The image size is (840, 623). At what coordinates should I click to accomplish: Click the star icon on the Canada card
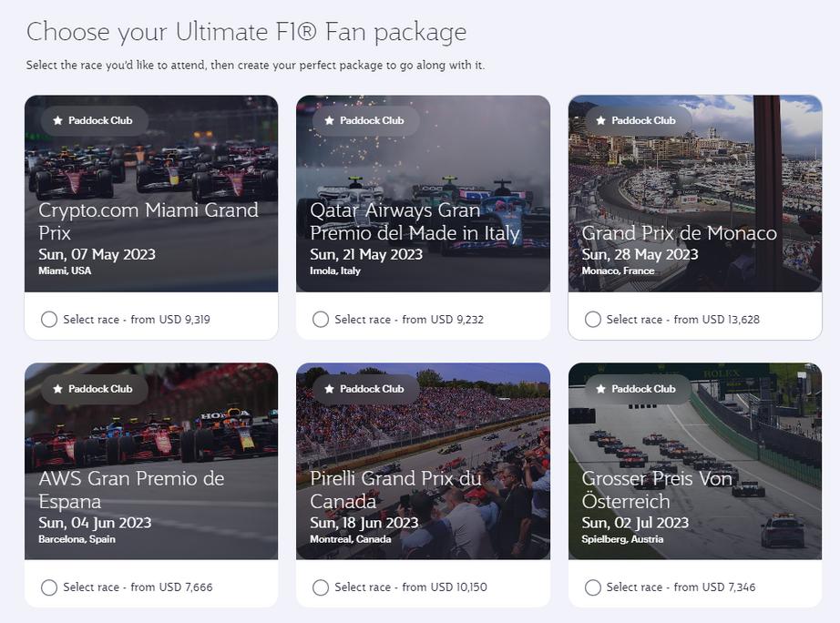330,389
